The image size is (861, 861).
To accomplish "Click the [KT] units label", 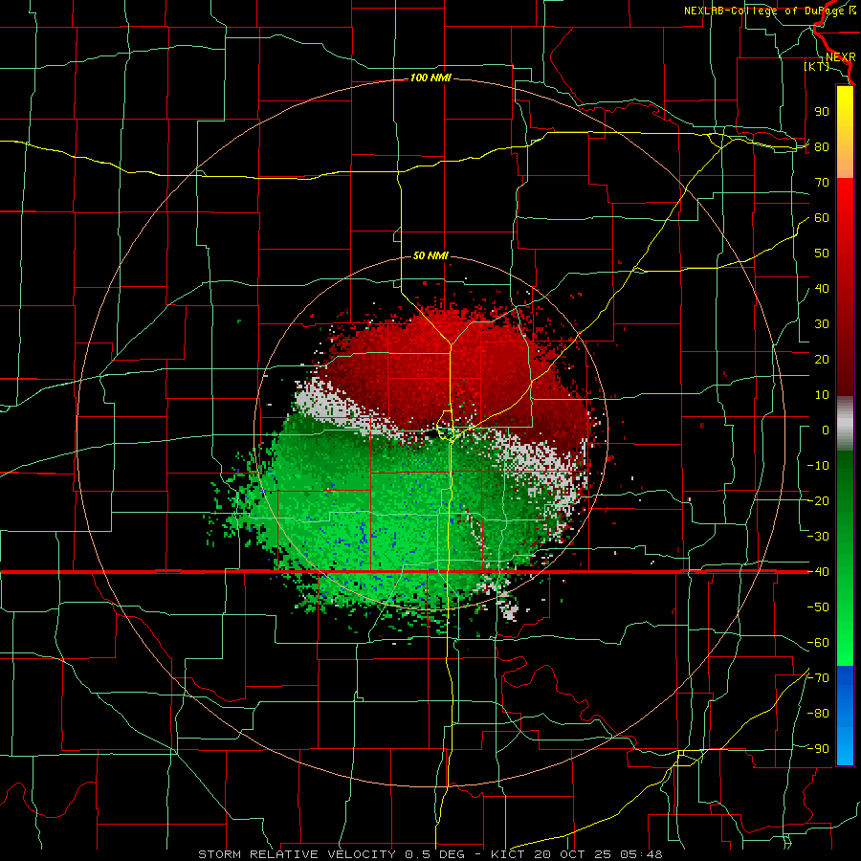I will pyautogui.click(x=817, y=66).
